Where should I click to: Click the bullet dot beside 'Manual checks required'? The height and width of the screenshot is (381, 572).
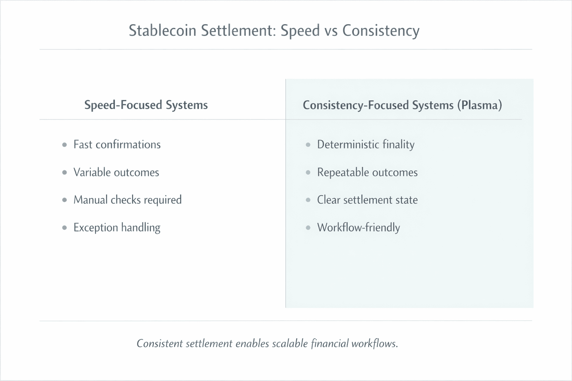tap(65, 200)
